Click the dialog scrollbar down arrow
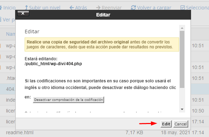 click(182, 109)
